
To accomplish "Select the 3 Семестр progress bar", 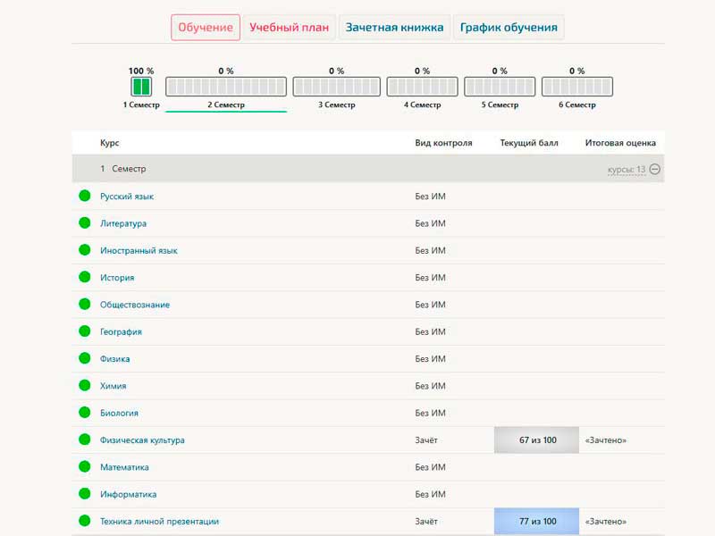I will [337, 87].
